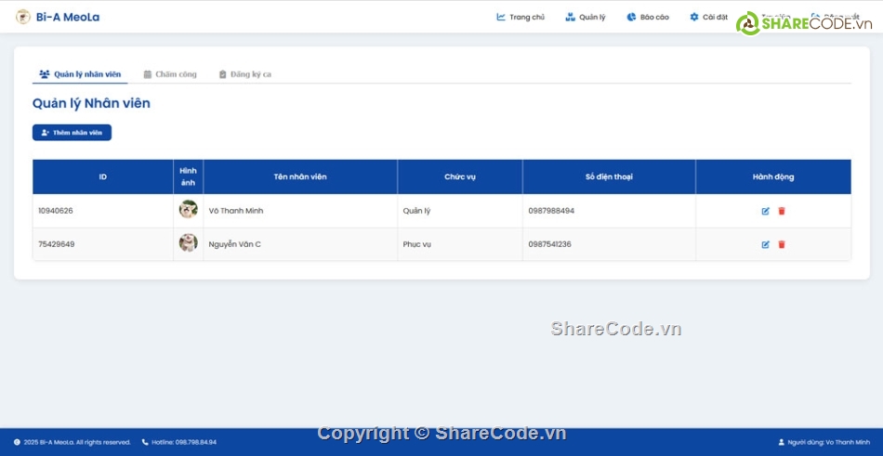883x456 pixels.
Task: Open the Quản lý navigation menu
Action: coord(585,17)
